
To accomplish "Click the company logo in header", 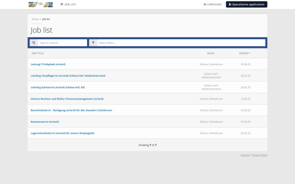I will [x=40, y=4].
